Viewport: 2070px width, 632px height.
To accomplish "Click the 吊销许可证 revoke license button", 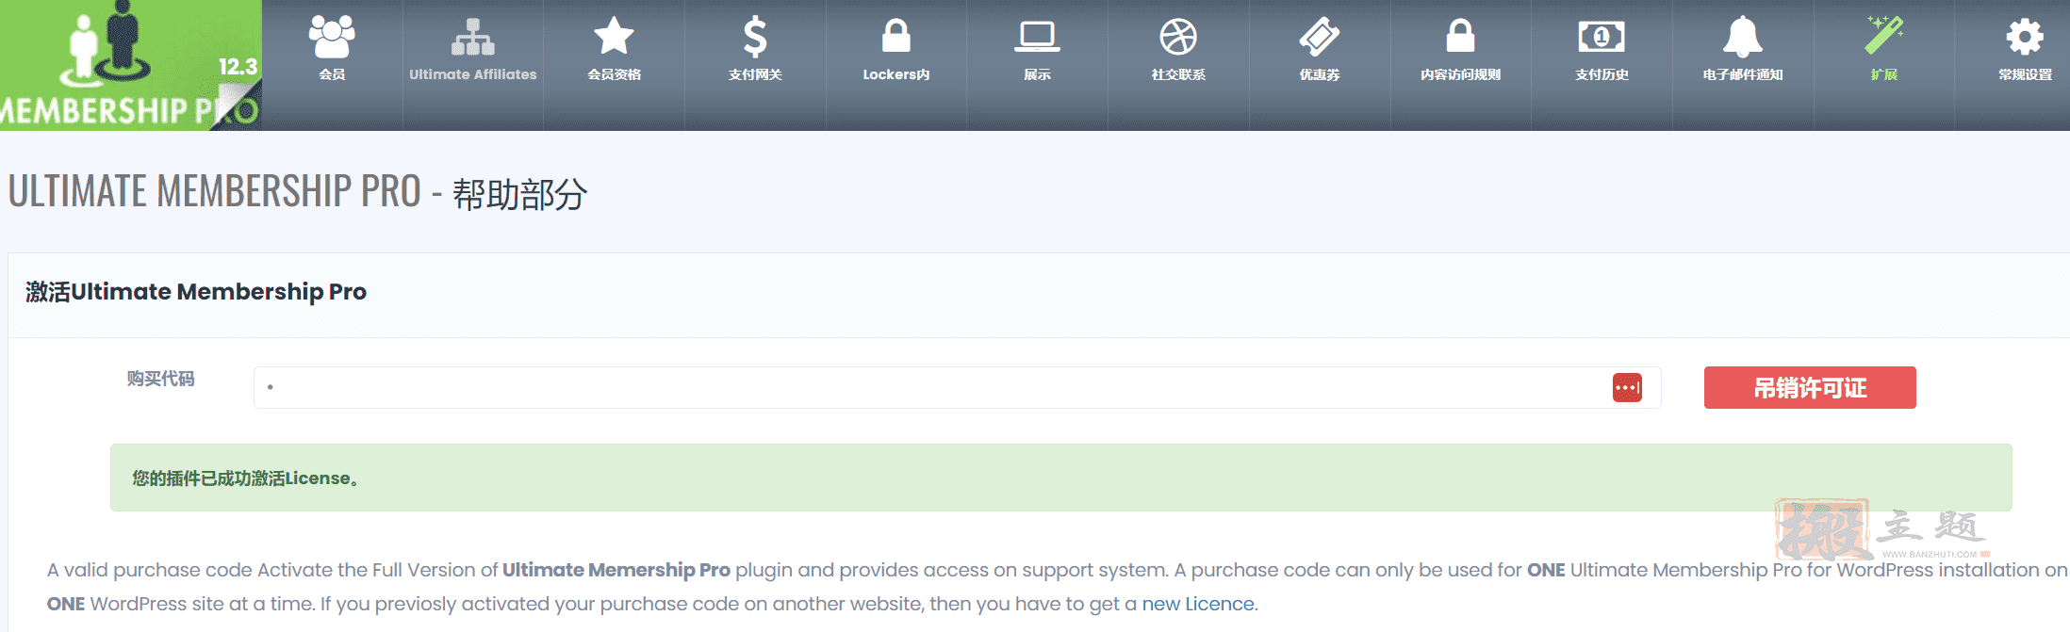I will (x=1810, y=387).
